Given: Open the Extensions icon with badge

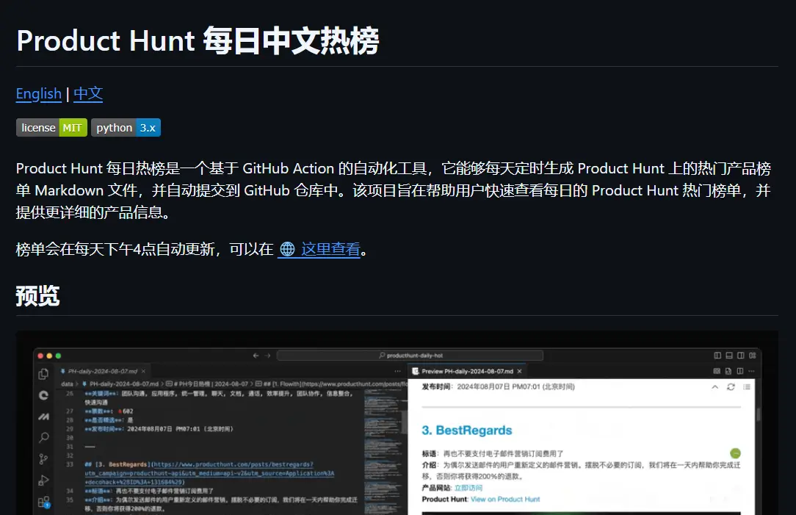Looking at the screenshot, I should coord(44,503).
